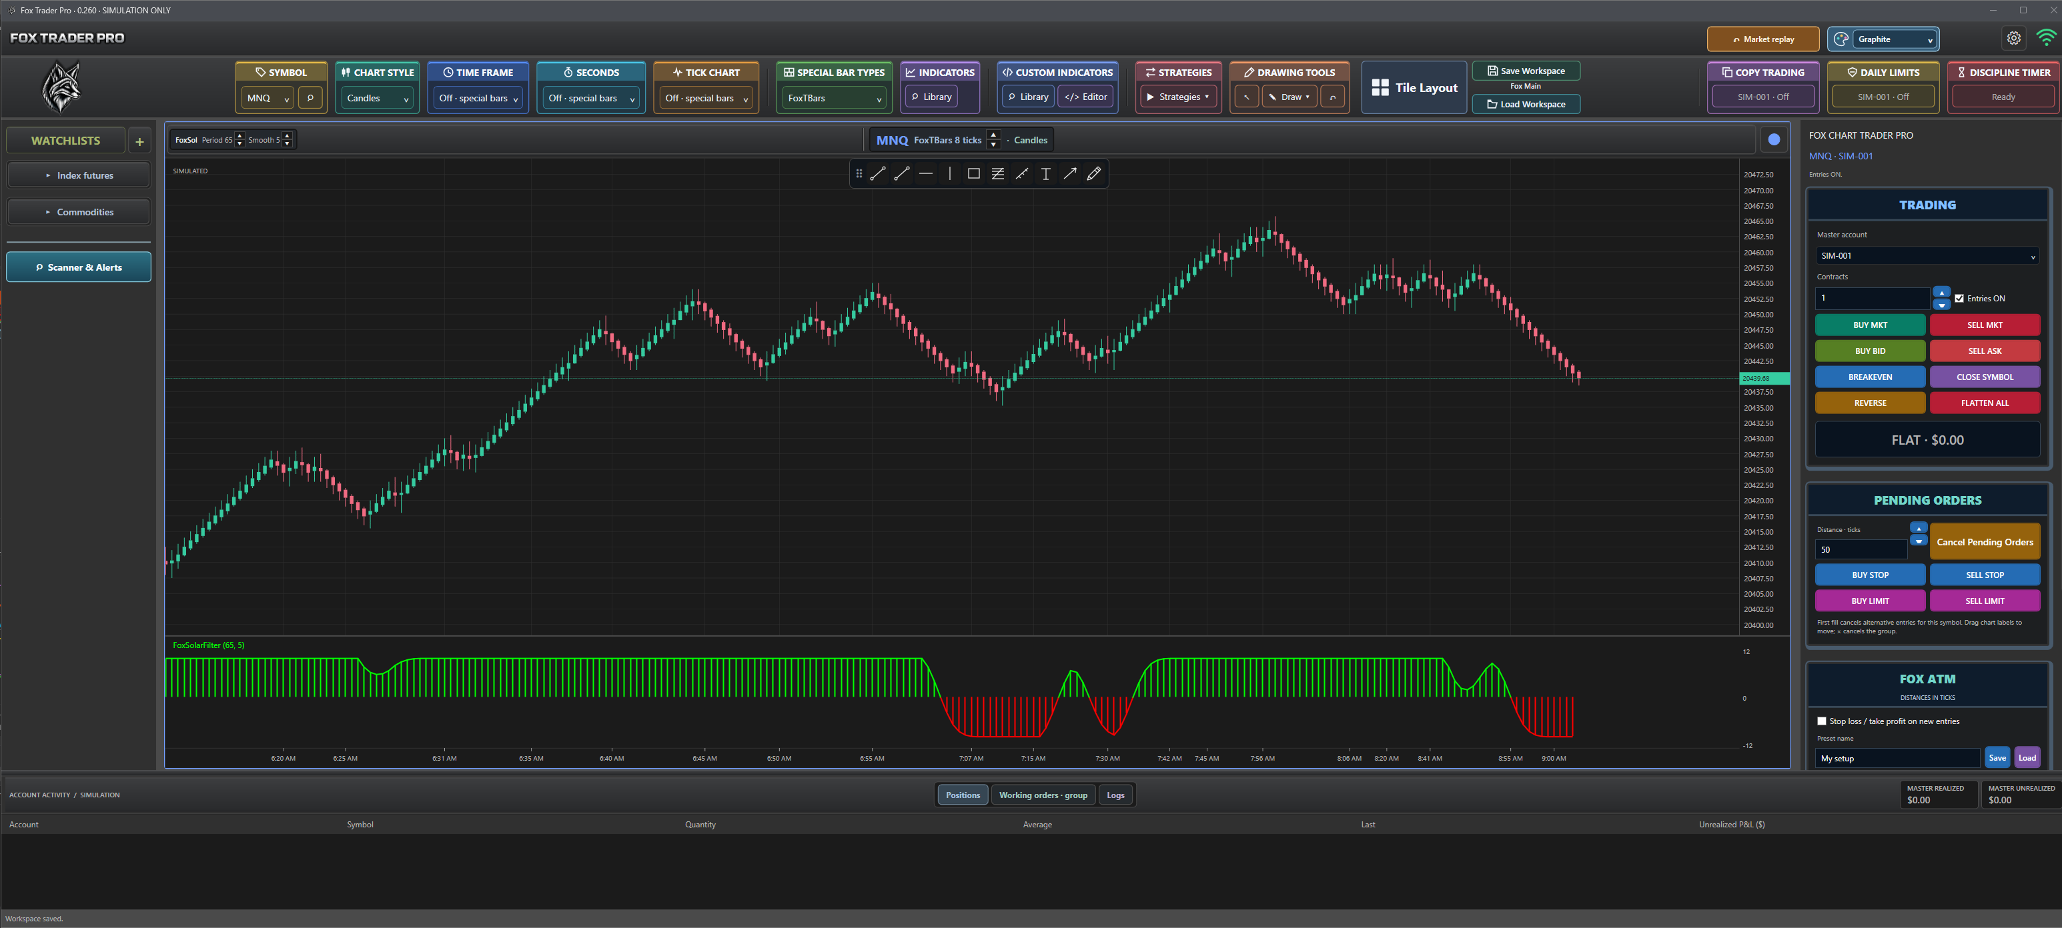Viewport: 2062px width, 928px height.
Task: Pick the horizontal line drawing tool
Action: (x=926, y=173)
